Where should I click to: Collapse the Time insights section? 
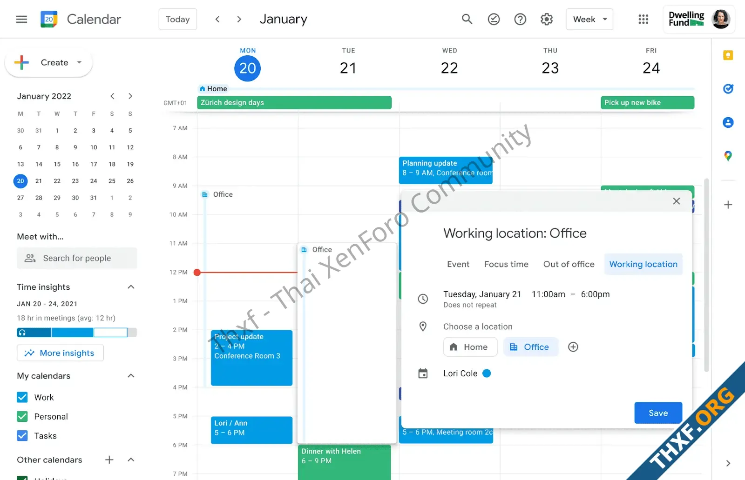pyautogui.click(x=131, y=287)
